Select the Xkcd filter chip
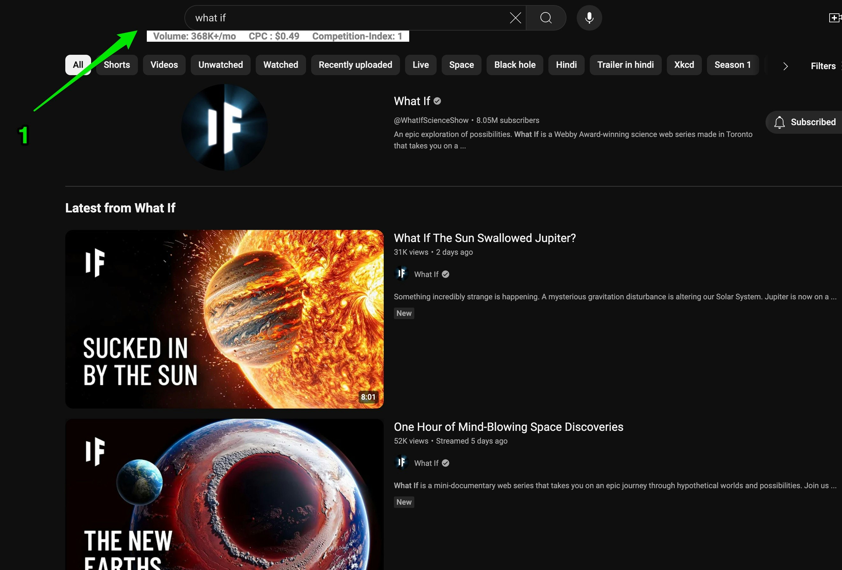This screenshot has height=570, width=842. click(x=684, y=65)
